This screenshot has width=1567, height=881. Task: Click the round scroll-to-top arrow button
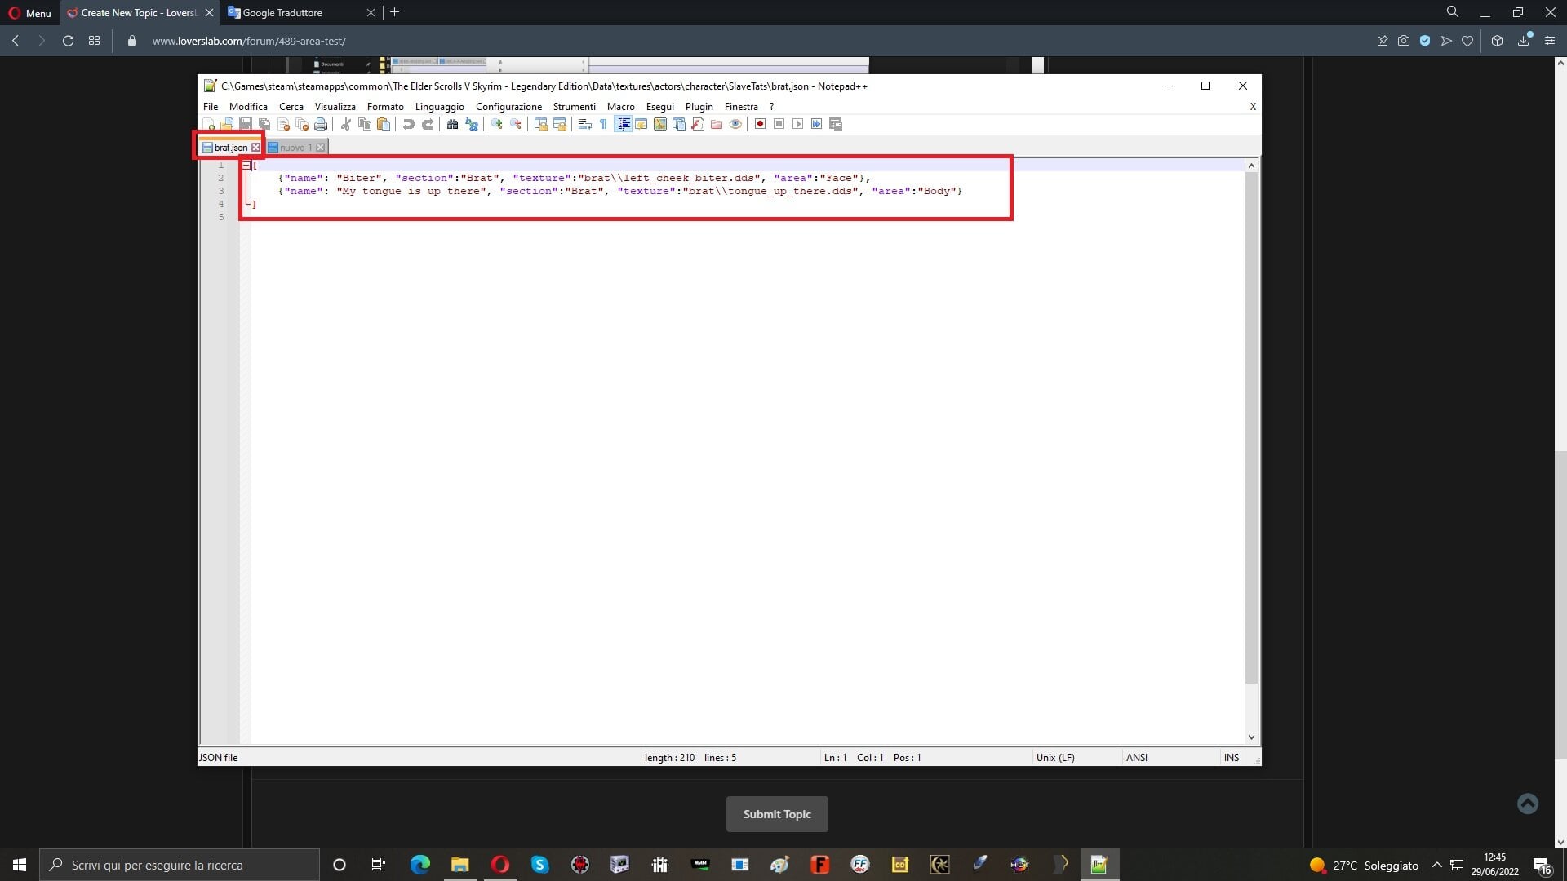[x=1528, y=804]
